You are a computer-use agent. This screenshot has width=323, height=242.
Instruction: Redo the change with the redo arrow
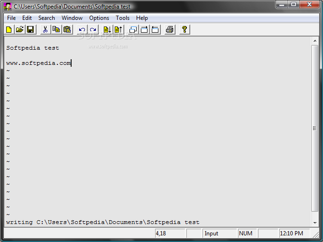tap(93, 30)
